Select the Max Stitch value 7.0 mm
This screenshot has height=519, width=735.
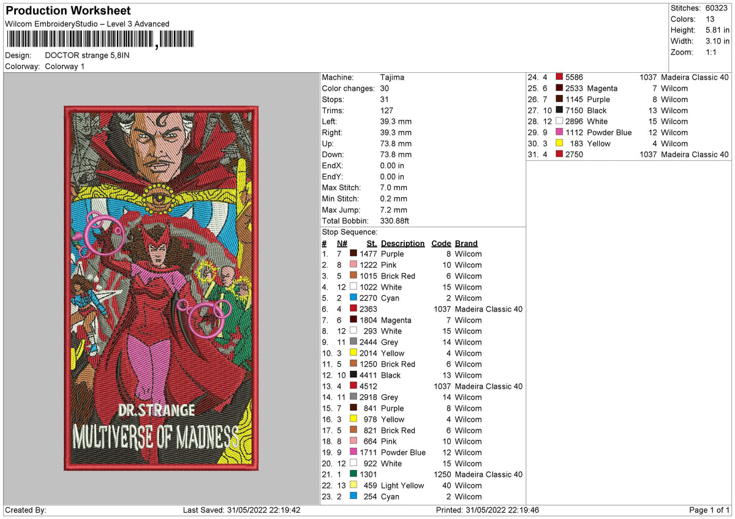393,187
